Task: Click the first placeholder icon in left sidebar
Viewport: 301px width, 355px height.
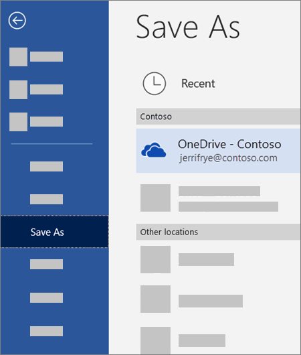Action: click(x=18, y=57)
